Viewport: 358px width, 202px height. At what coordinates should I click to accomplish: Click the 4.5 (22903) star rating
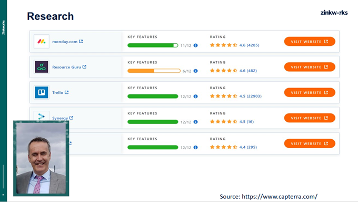(x=236, y=96)
